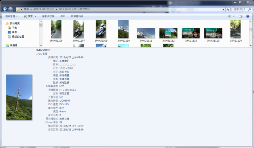Click the HTC One 801e camera model value

point(67,90)
